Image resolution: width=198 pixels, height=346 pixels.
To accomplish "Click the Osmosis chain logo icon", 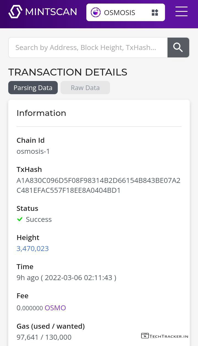I will click(x=96, y=12).
